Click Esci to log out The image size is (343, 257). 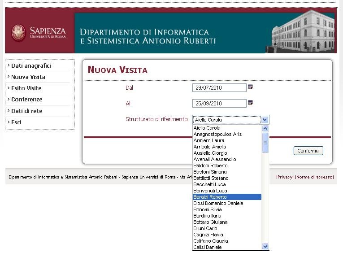point(16,122)
